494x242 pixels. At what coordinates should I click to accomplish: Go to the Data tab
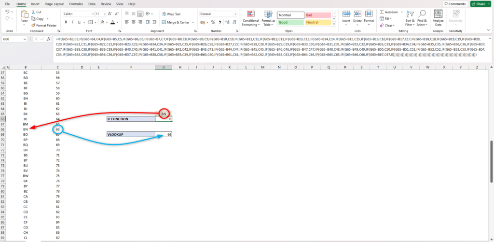92,4
